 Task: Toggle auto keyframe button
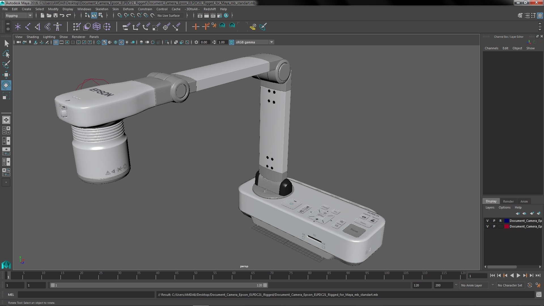pos(530,285)
